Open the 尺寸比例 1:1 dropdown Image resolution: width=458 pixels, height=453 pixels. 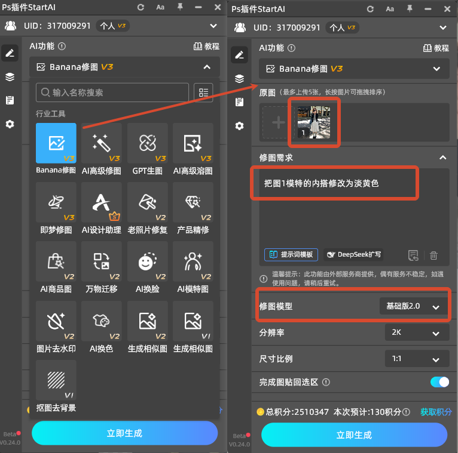(x=417, y=359)
